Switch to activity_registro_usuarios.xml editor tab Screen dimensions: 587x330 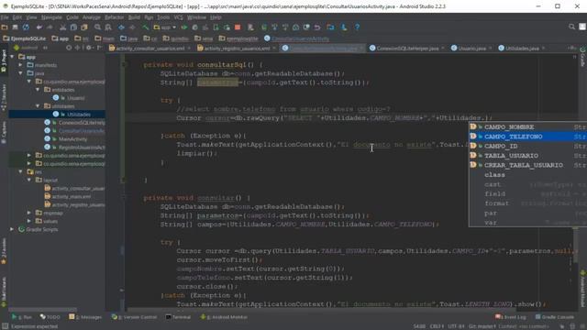pos(237,49)
